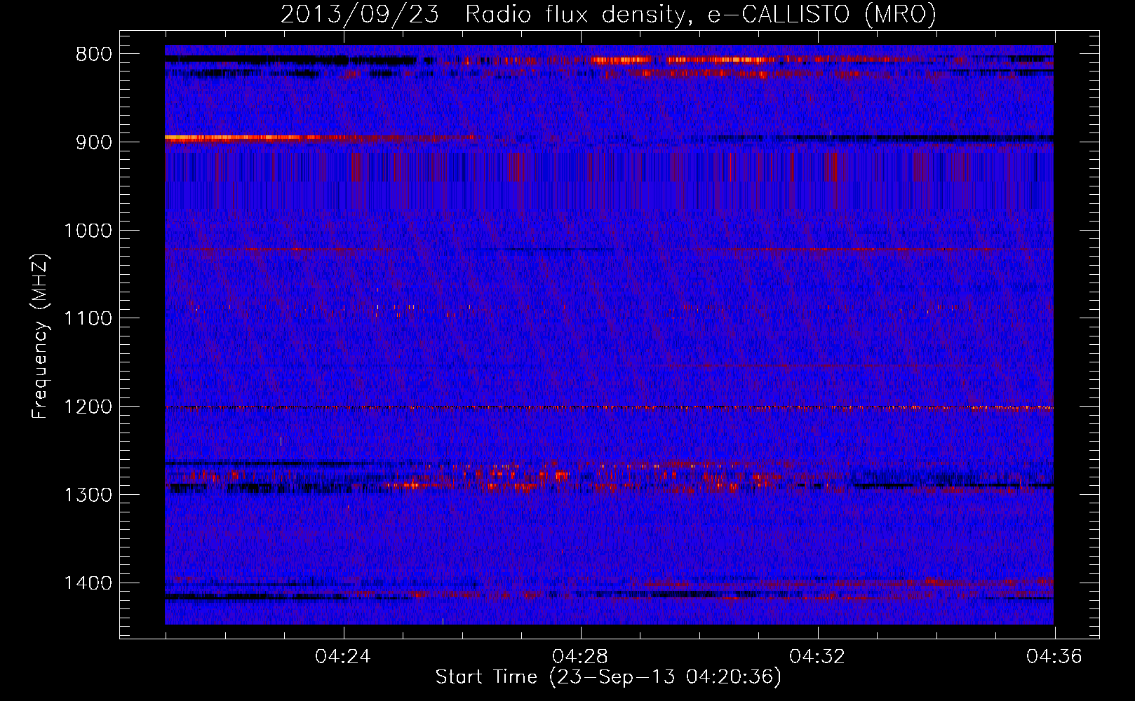This screenshot has width=1135, height=701.
Task: Click the 'Start Time (23-Sep-13 04:20:36)' x-axis label
Action: coord(608,677)
